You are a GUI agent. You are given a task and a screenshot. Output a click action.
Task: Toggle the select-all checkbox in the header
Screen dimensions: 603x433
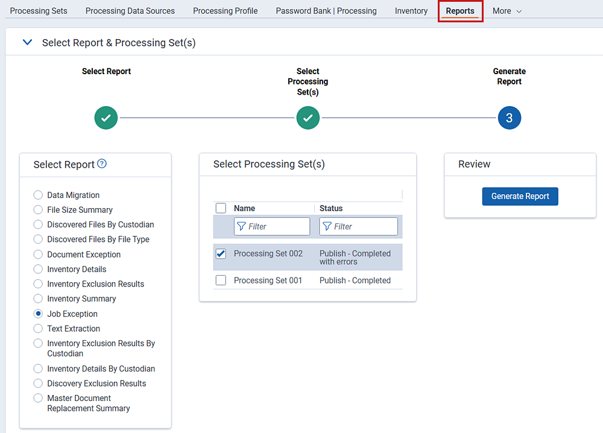point(221,208)
